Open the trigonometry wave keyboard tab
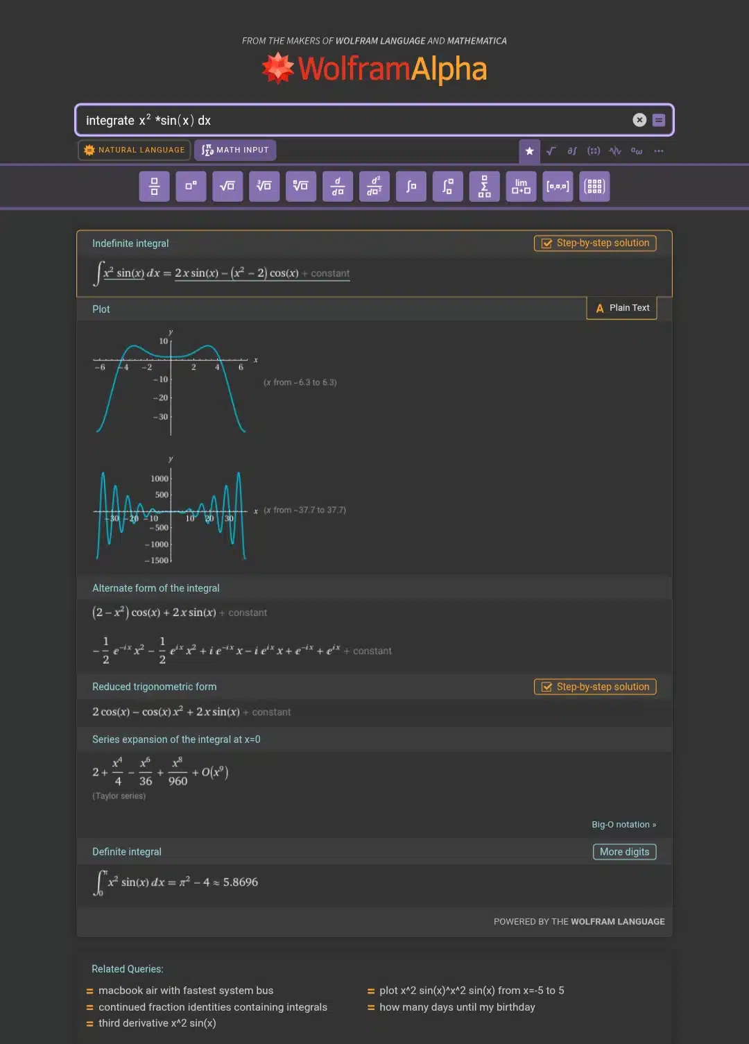This screenshot has height=1044, width=749. pyautogui.click(x=615, y=151)
